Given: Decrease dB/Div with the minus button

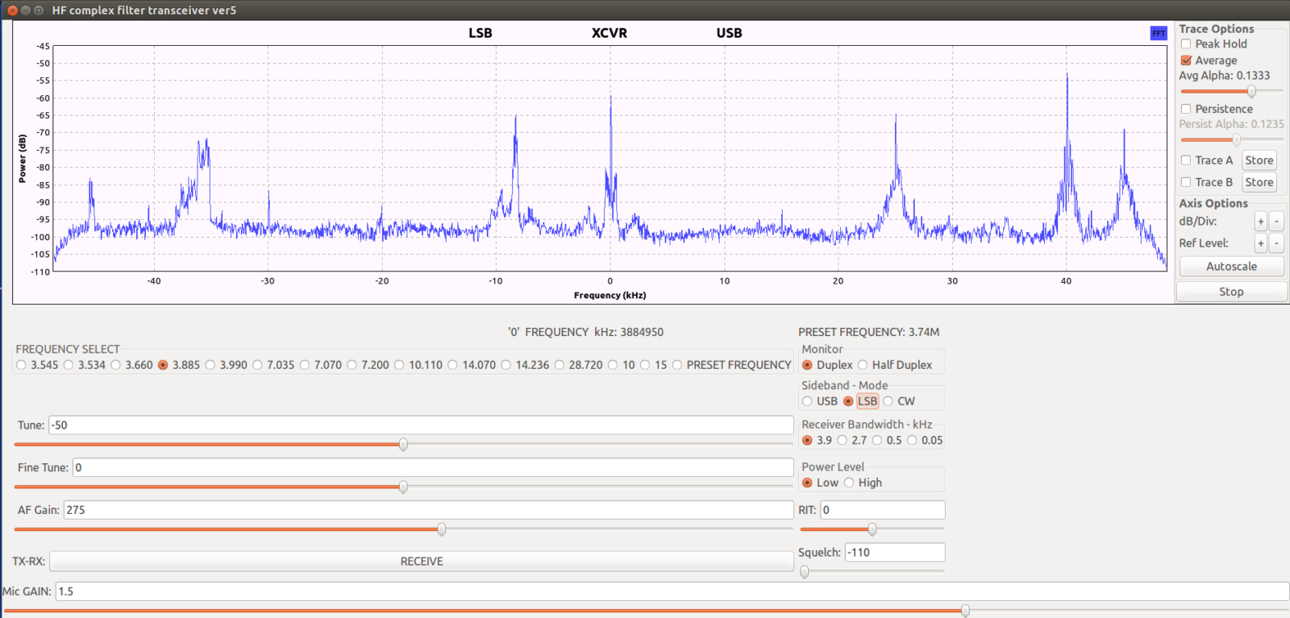Looking at the screenshot, I should [1276, 222].
